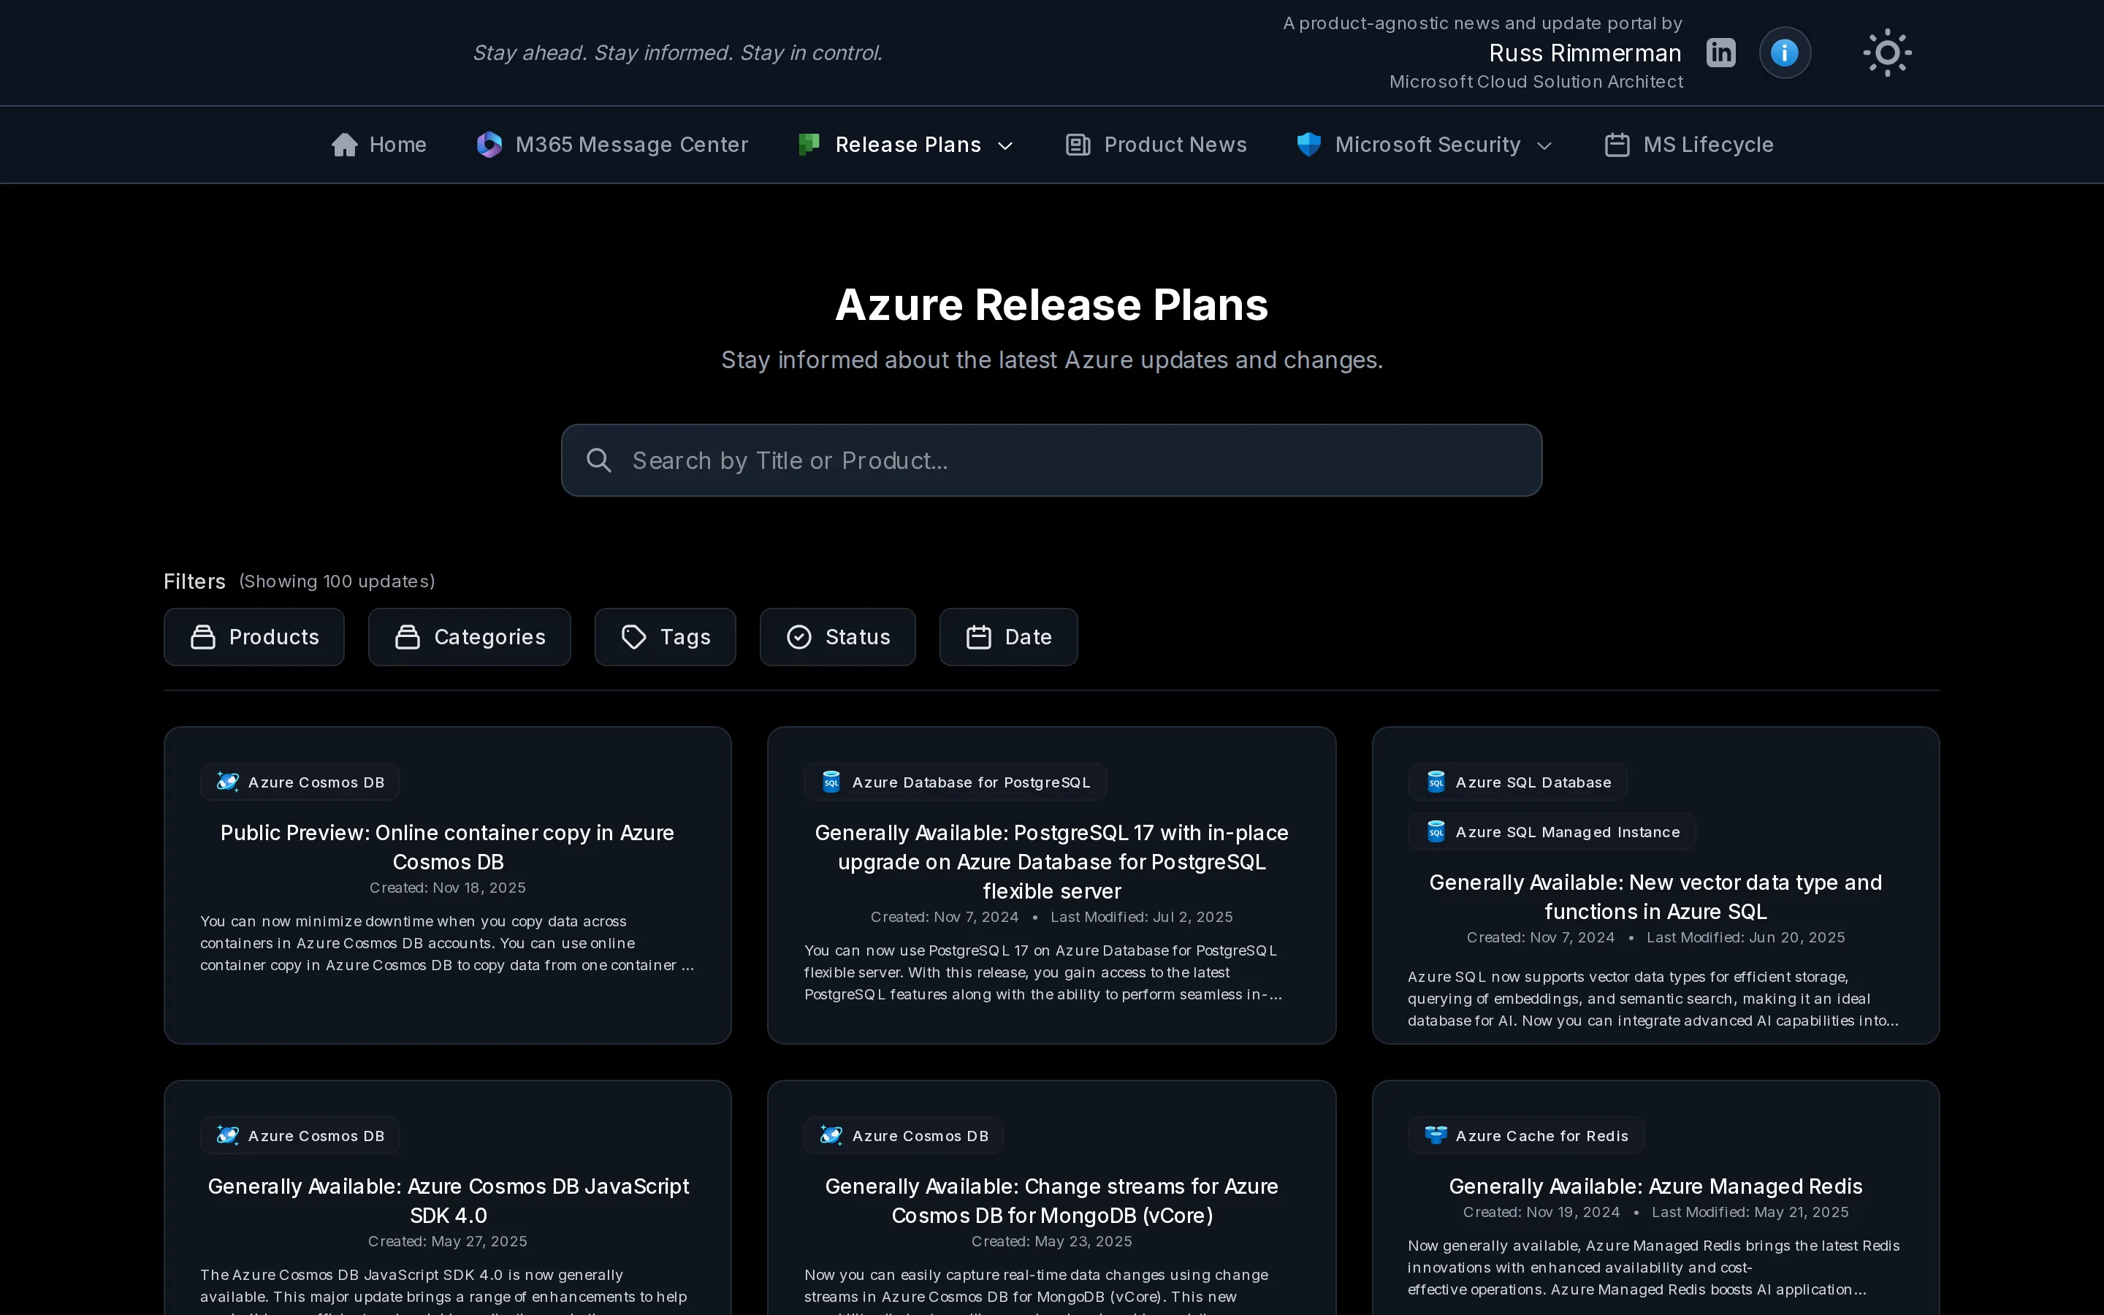This screenshot has width=2104, height=1315.
Task: Click the Azure SQL Database icon
Action: tap(1436, 782)
